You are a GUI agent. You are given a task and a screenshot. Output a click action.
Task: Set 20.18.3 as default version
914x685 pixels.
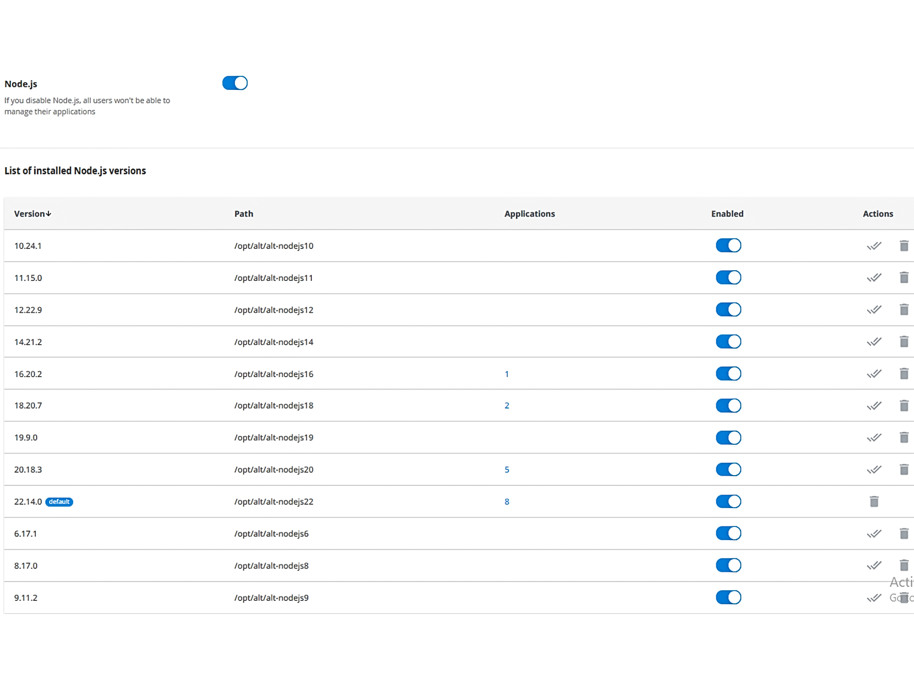[874, 469]
